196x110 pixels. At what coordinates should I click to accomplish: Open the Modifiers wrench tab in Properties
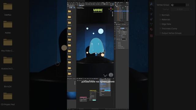pyautogui.click(x=151, y=4)
